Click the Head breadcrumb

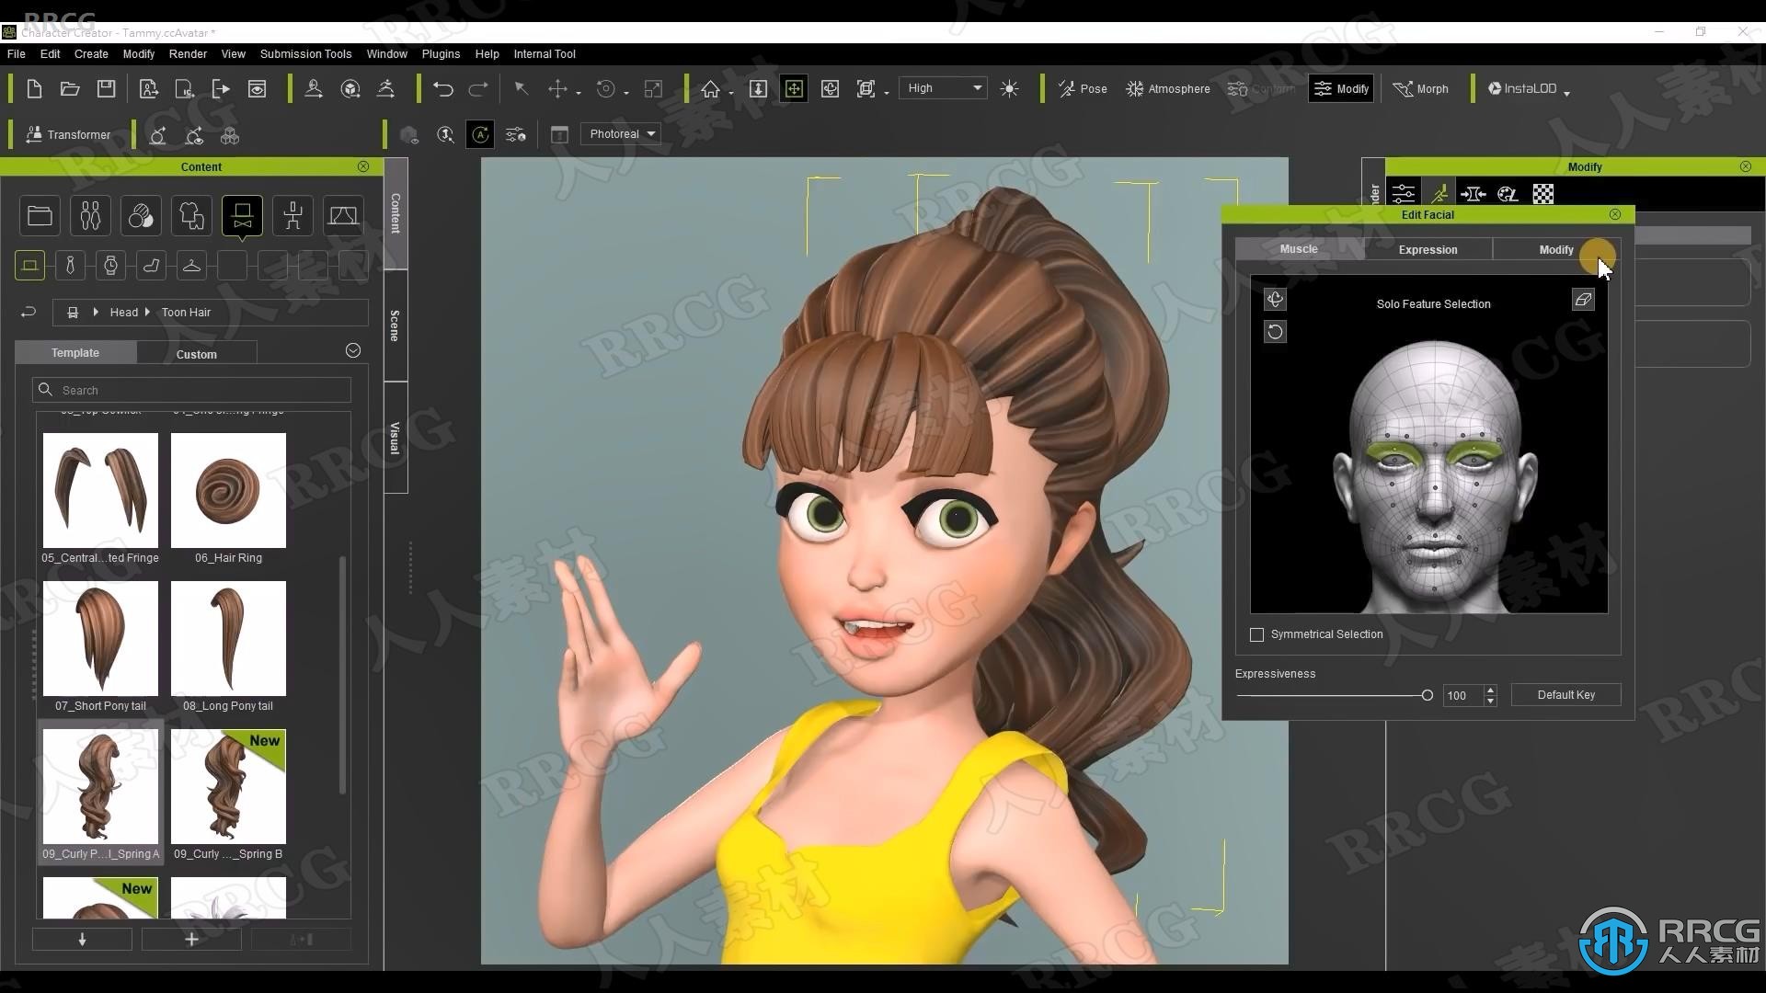point(123,313)
